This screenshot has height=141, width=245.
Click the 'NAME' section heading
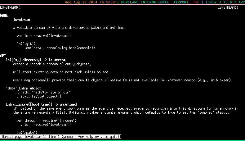4,16
